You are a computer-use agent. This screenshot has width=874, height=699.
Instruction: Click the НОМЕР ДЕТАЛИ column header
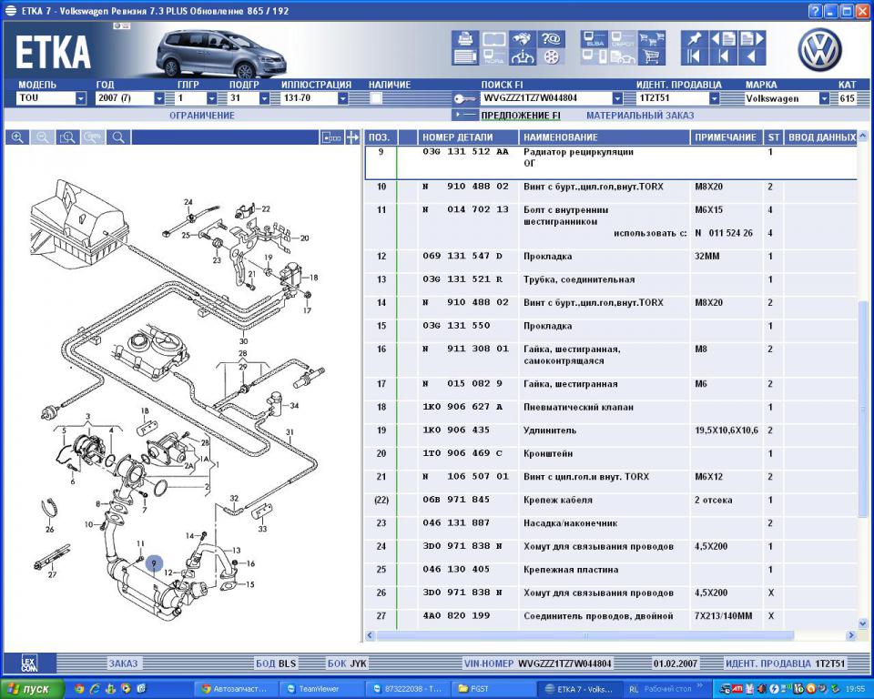pyautogui.click(x=468, y=137)
